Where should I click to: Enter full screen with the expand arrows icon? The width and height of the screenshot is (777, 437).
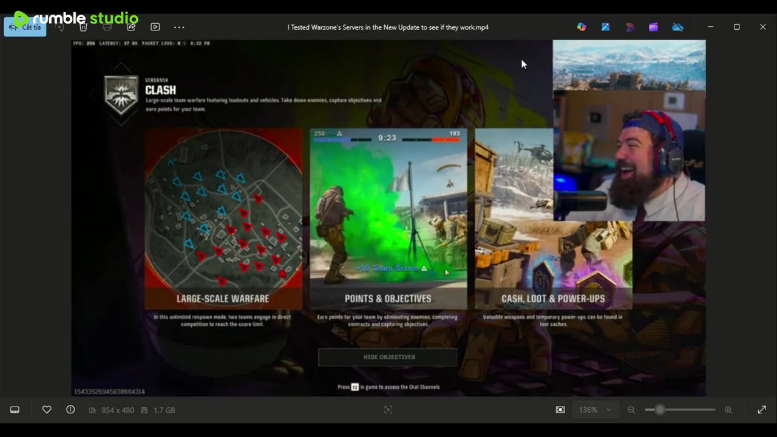pyautogui.click(x=762, y=410)
